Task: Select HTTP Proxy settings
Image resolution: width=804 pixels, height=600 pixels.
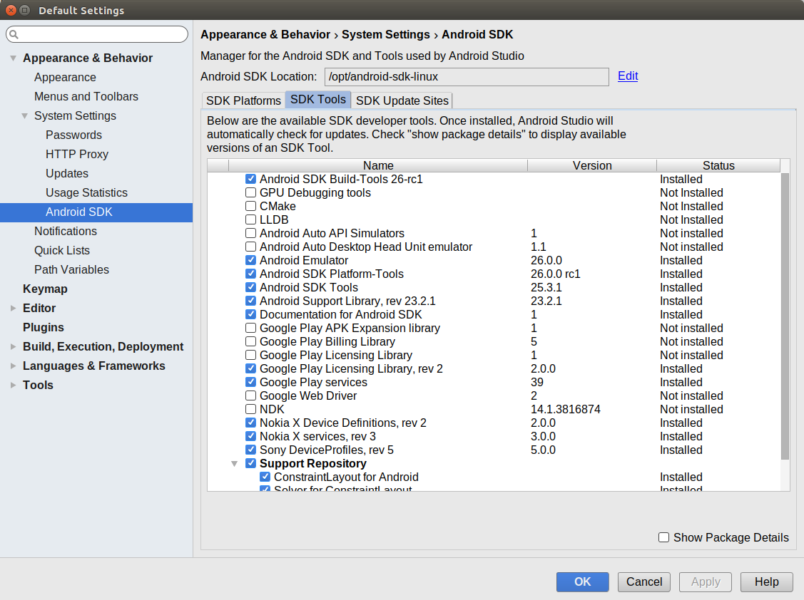Action: tap(77, 154)
